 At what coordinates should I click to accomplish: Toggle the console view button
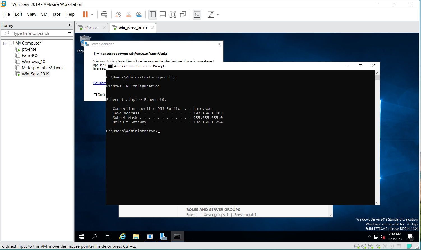[197, 14]
